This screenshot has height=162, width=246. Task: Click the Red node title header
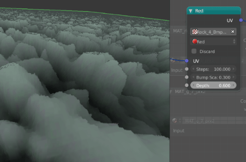pyautogui.click(x=214, y=11)
